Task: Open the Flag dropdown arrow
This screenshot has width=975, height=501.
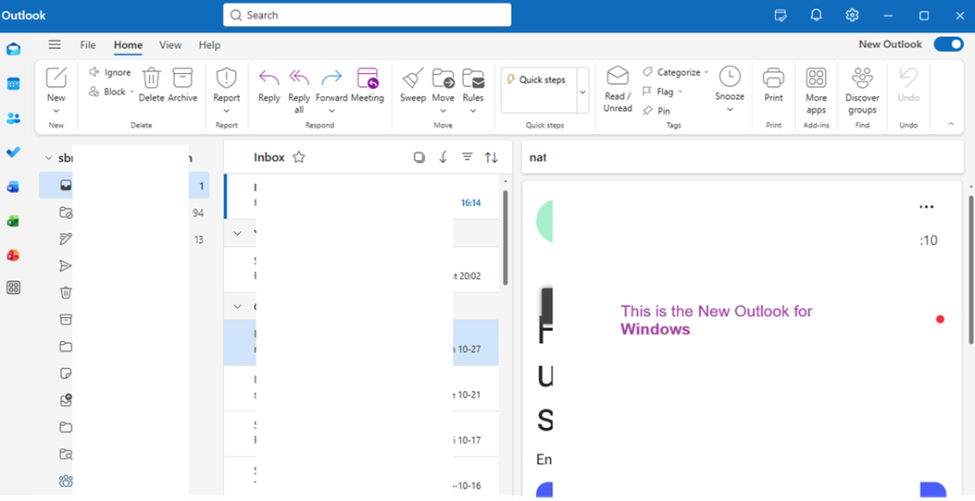Action: 681,92
